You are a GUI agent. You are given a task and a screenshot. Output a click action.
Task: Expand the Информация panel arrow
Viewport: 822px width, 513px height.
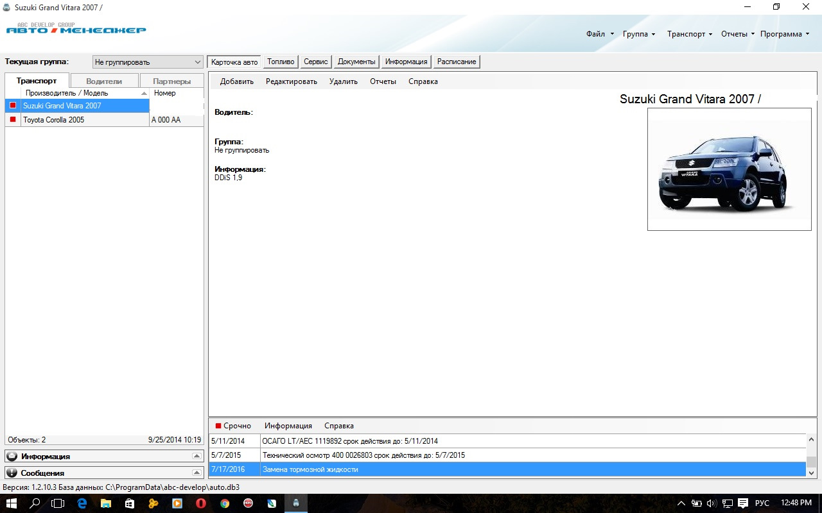(197, 456)
